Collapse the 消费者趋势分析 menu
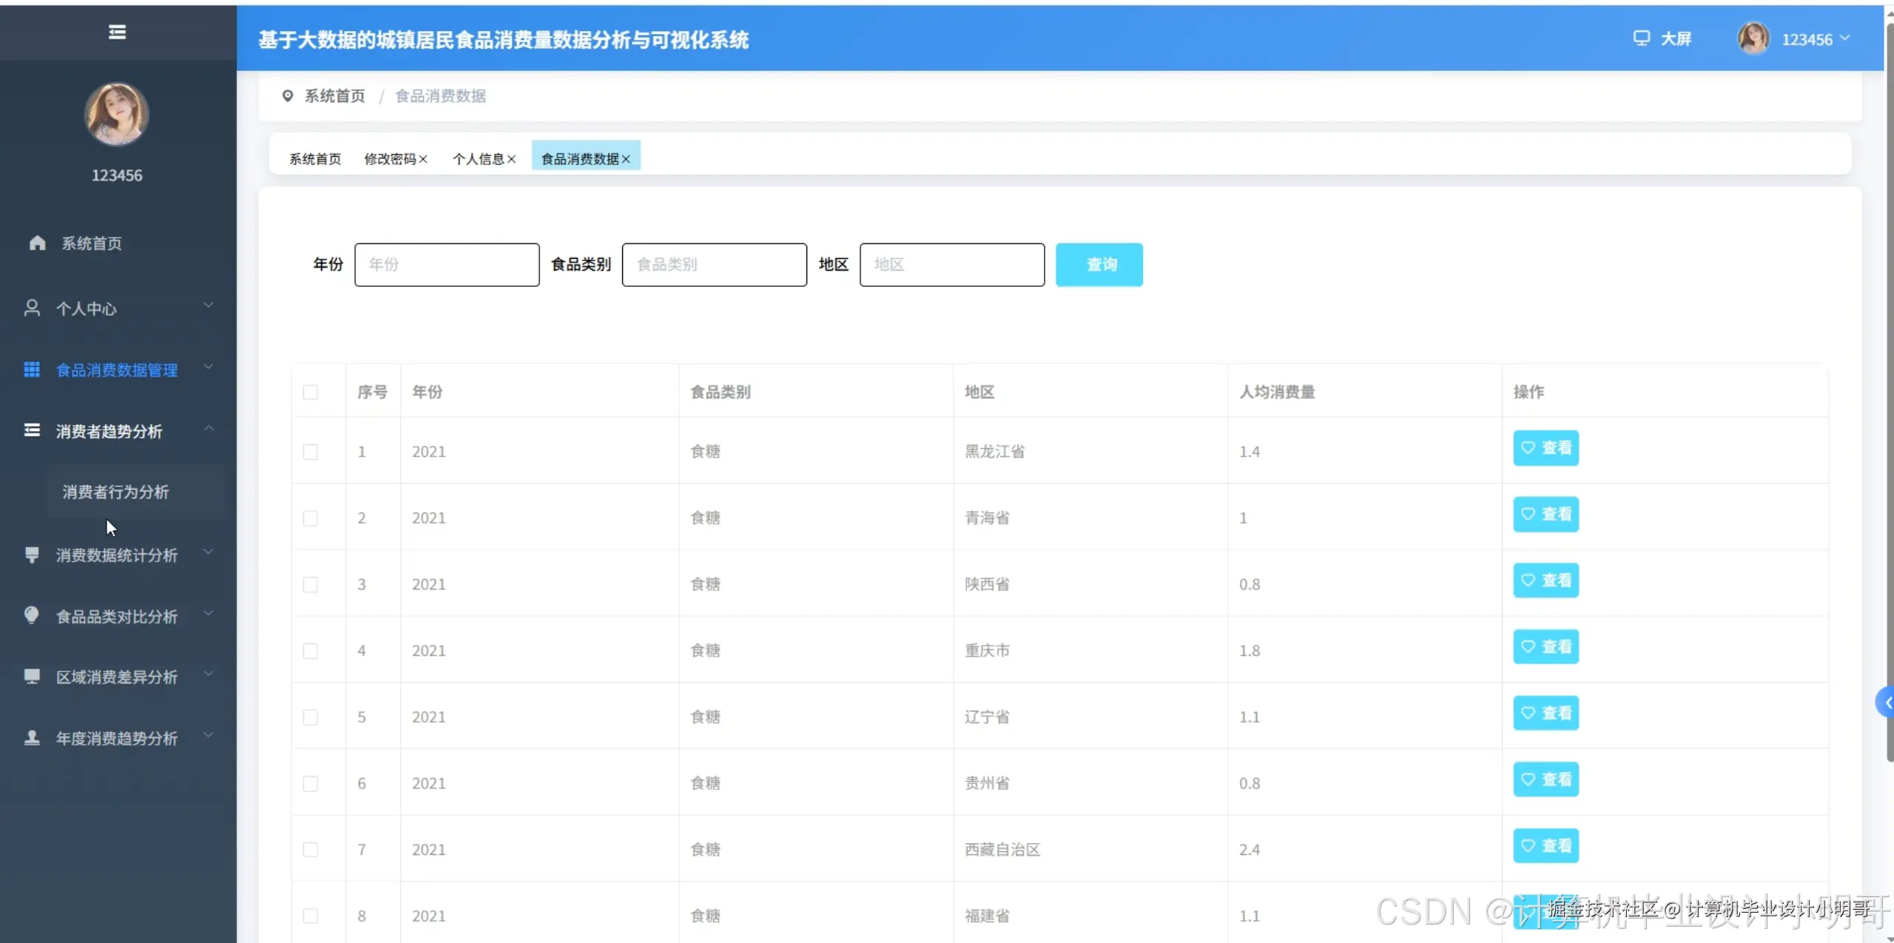This screenshot has height=943, width=1894. 109,431
